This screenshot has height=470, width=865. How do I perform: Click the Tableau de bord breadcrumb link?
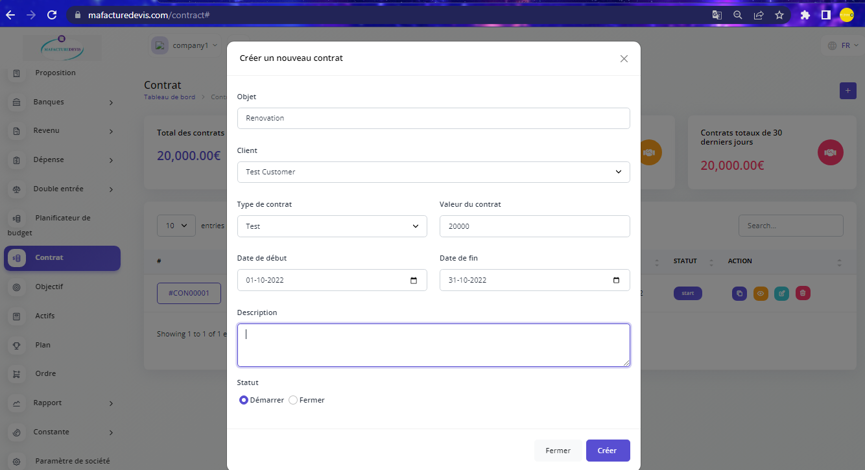click(169, 97)
